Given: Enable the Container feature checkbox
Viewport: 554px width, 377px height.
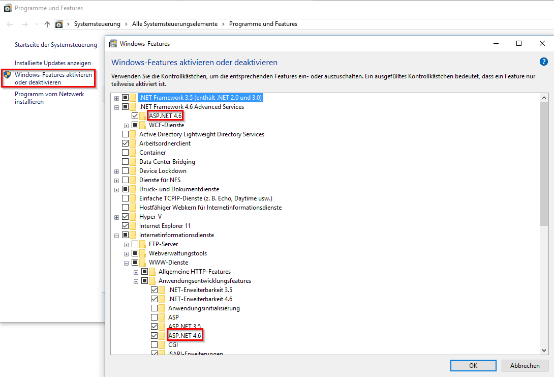Looking at the screenshot, I should (x=126, y=152).
